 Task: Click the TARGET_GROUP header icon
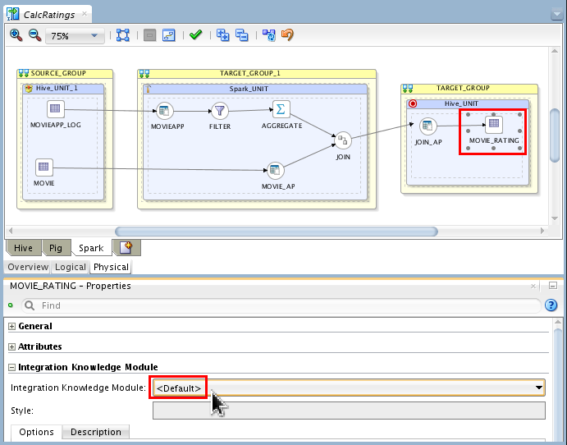tap(408, 89)
